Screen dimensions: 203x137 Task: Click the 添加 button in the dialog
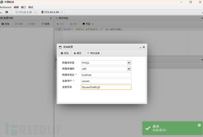tap(65, 53)
